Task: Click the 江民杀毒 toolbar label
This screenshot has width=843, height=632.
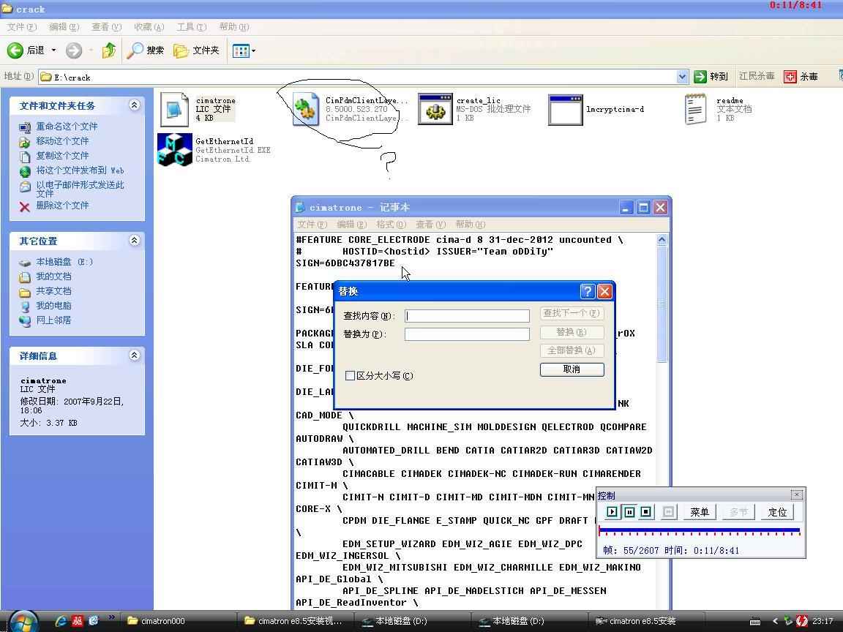Action: 757,76
